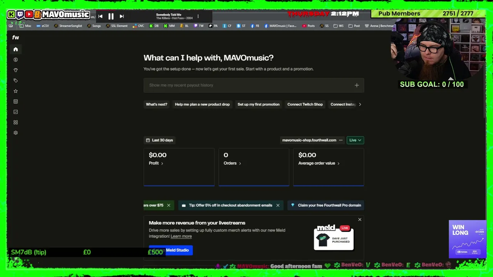The width and height of the screenshot is (493, 277).
Task: Open the Profit details card
Action: pos(179,167)
